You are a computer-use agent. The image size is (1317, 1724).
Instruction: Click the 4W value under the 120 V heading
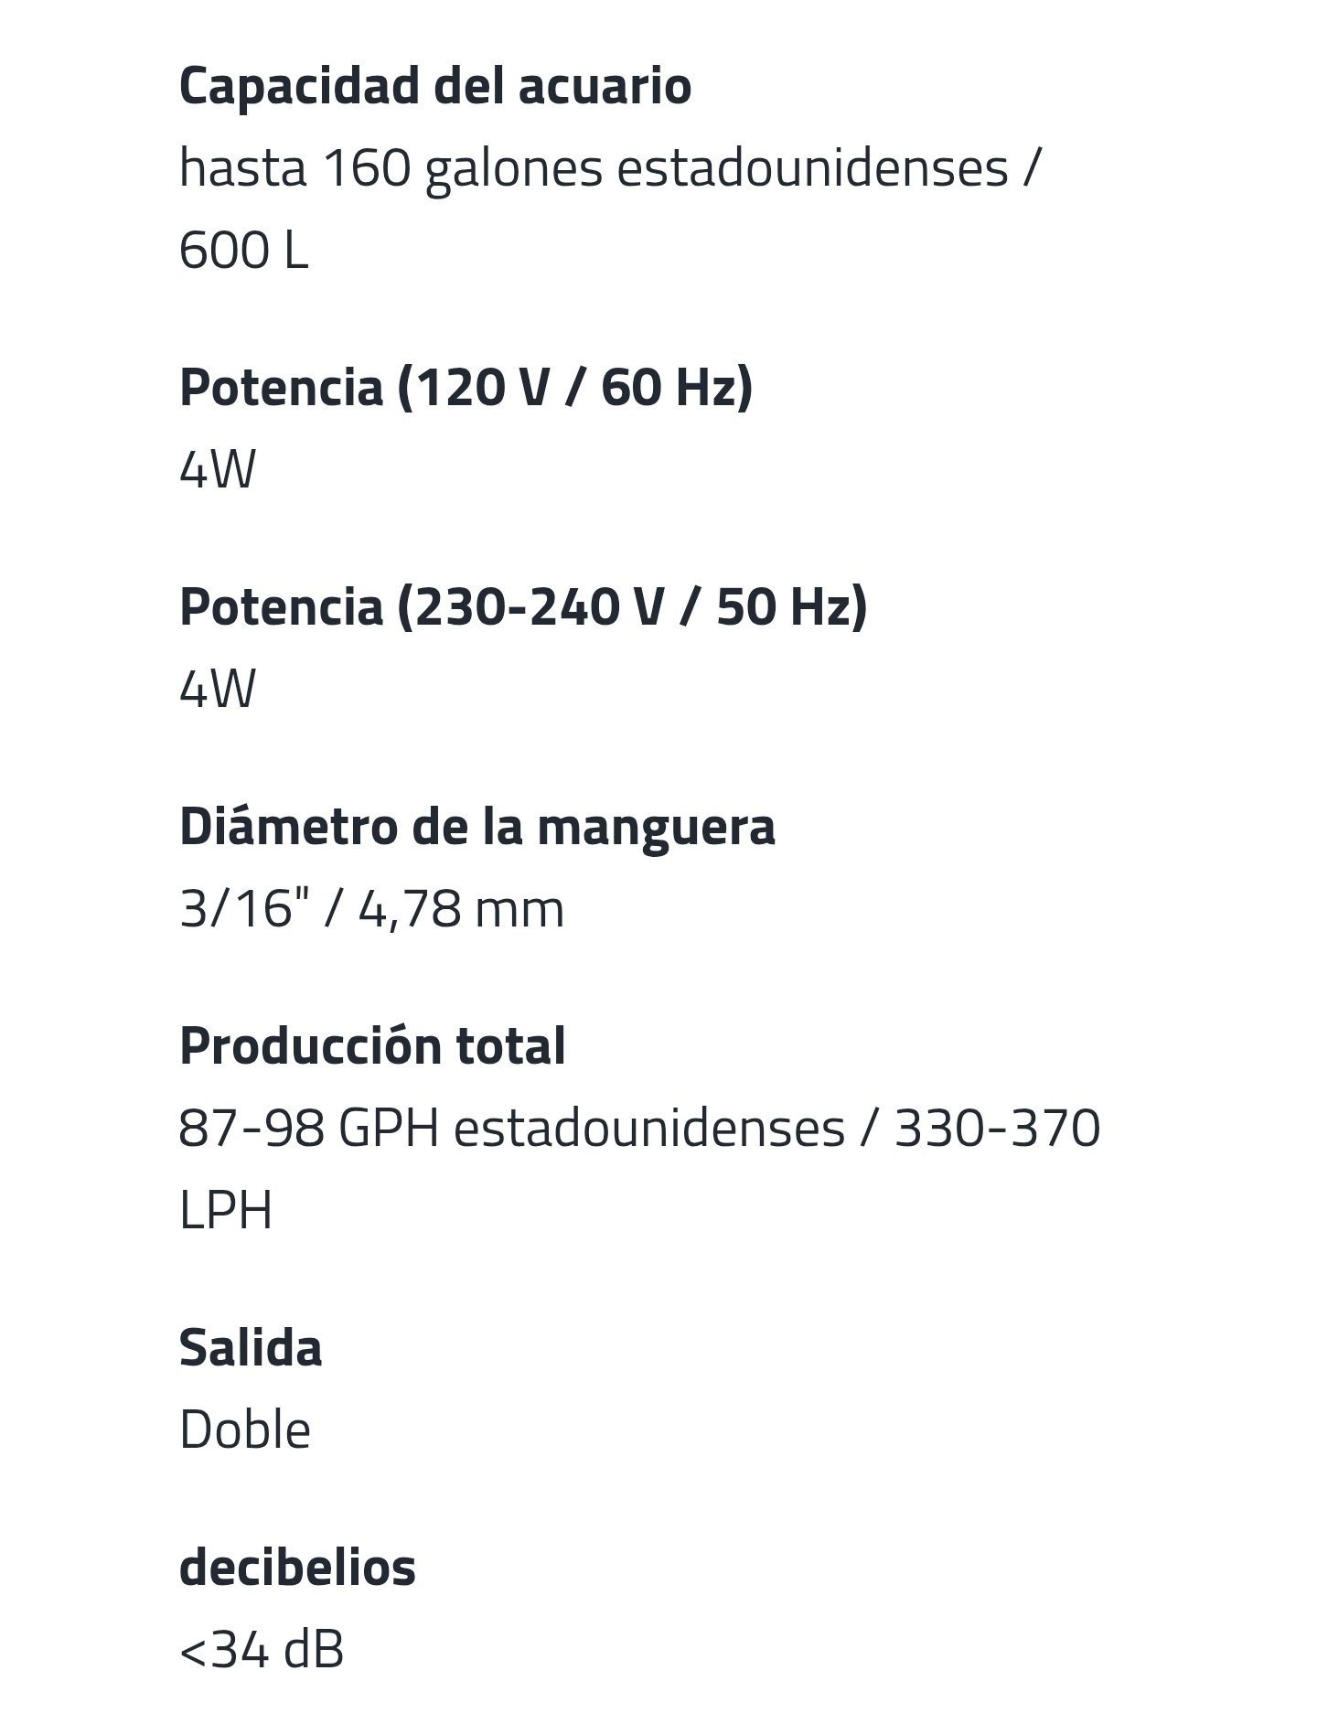218,470
